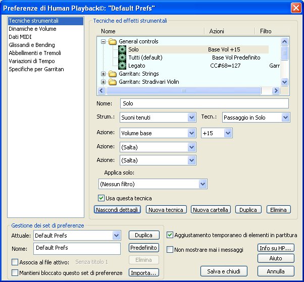Select Glissandi e Bending category

tap(46, 45)
